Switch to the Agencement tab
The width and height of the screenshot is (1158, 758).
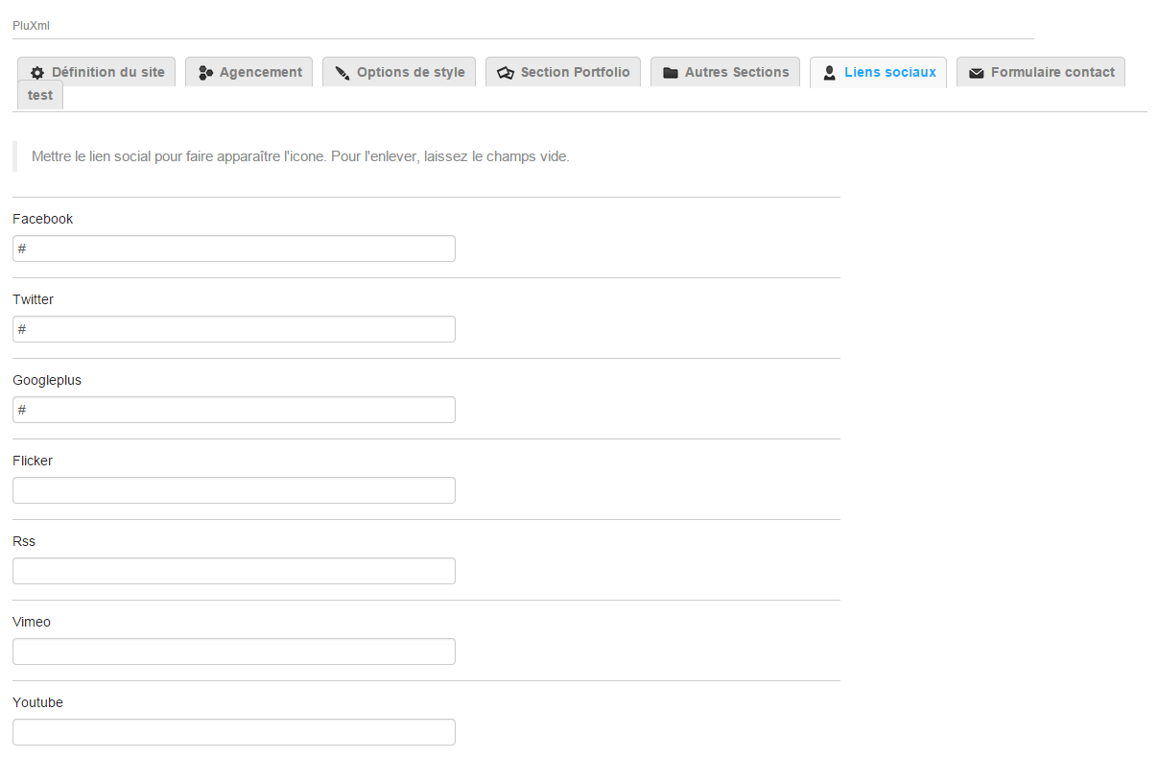[x=260, y=72]
